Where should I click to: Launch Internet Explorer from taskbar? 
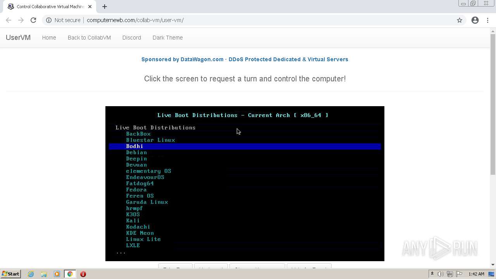click(x=31, y=274)
